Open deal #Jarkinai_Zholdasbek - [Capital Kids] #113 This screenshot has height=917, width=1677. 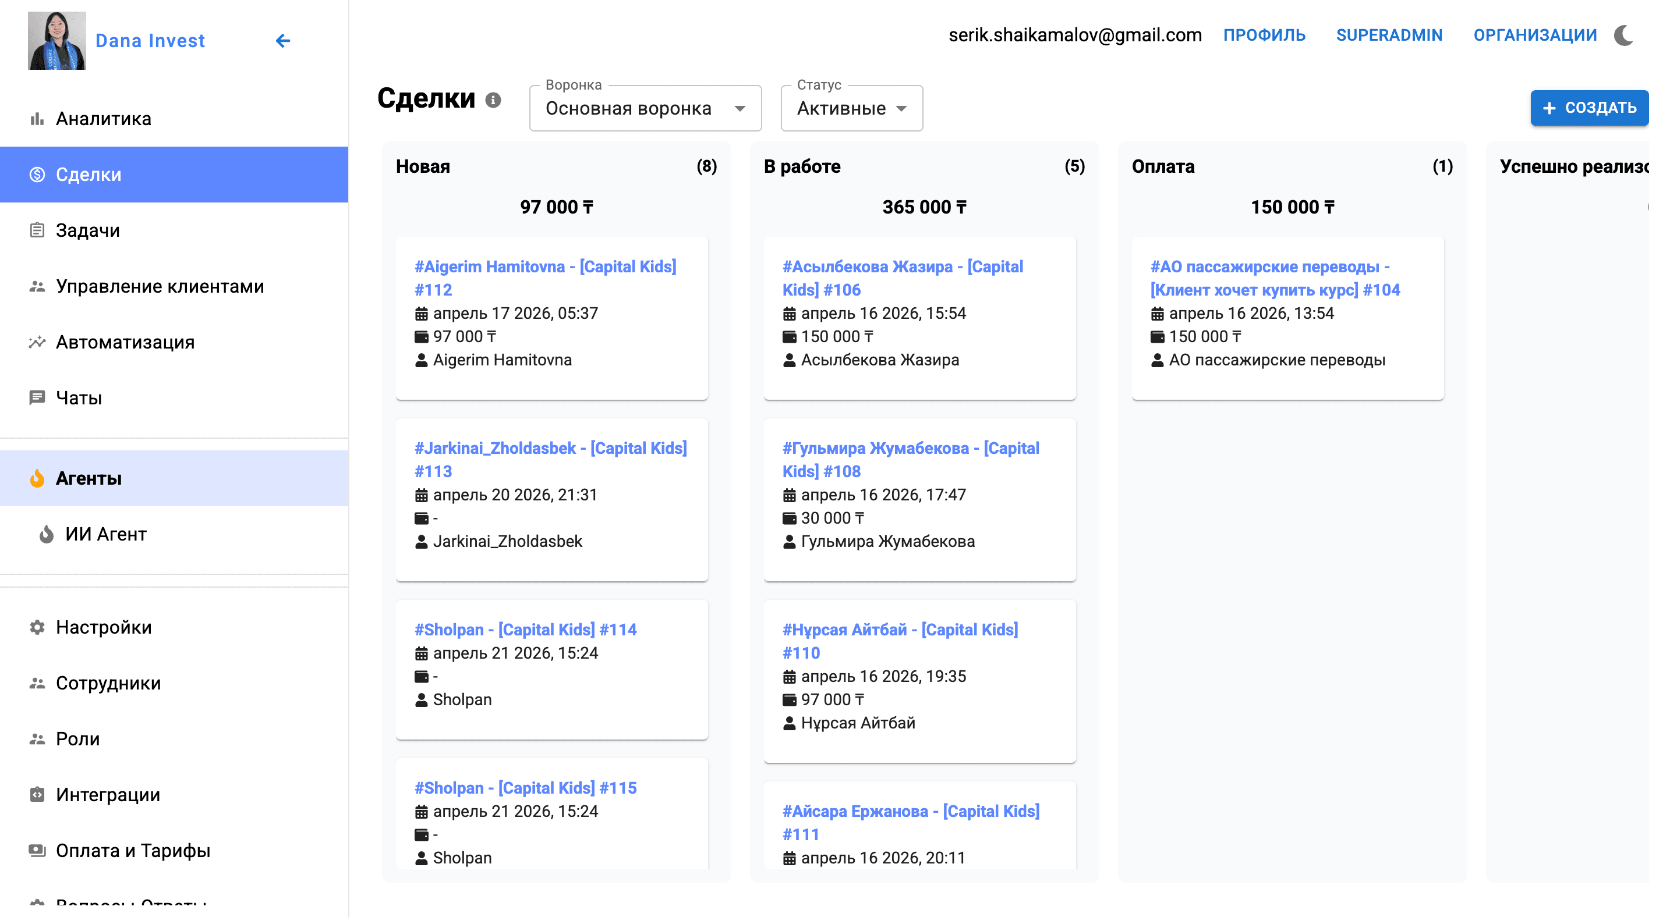point(551,460)
